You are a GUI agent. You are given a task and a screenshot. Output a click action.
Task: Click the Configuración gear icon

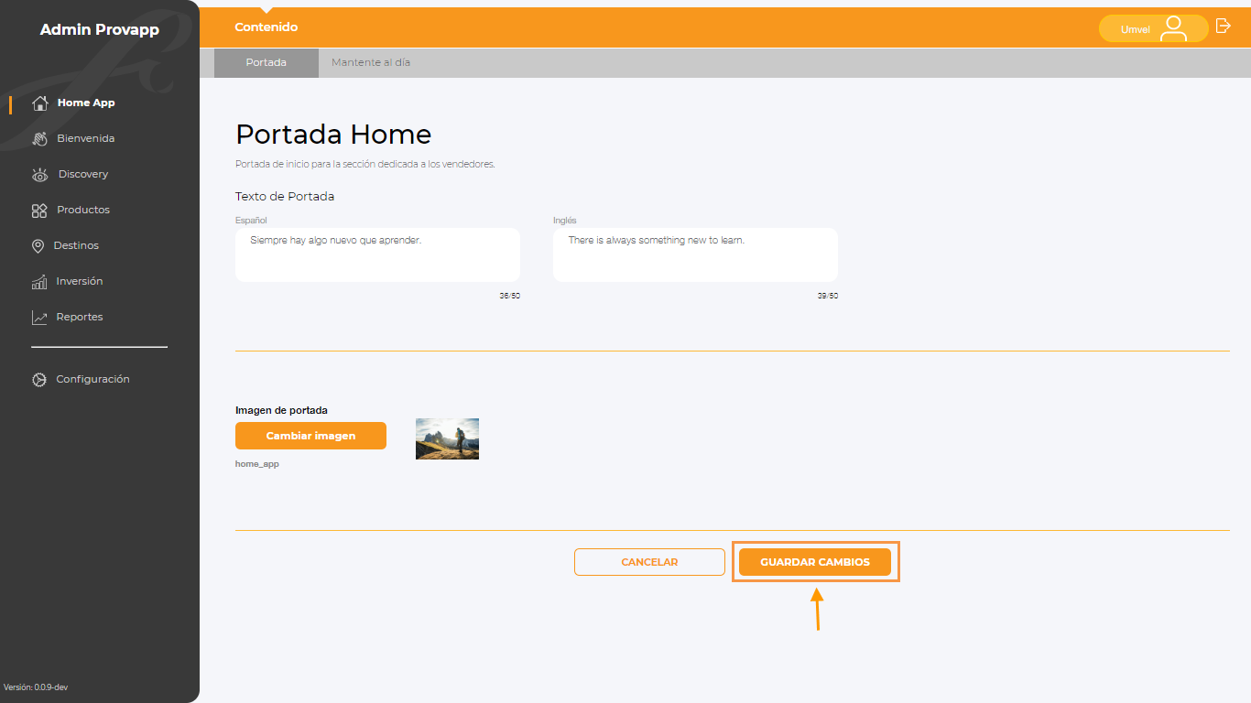[39, 379]
